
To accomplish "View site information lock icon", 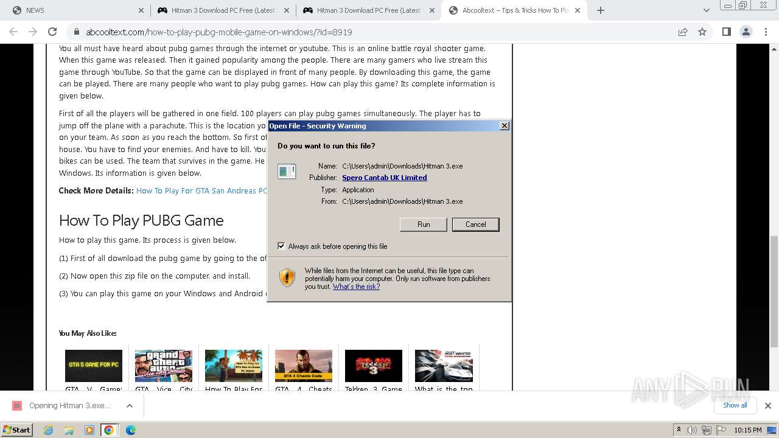I will tap(76, 32).
